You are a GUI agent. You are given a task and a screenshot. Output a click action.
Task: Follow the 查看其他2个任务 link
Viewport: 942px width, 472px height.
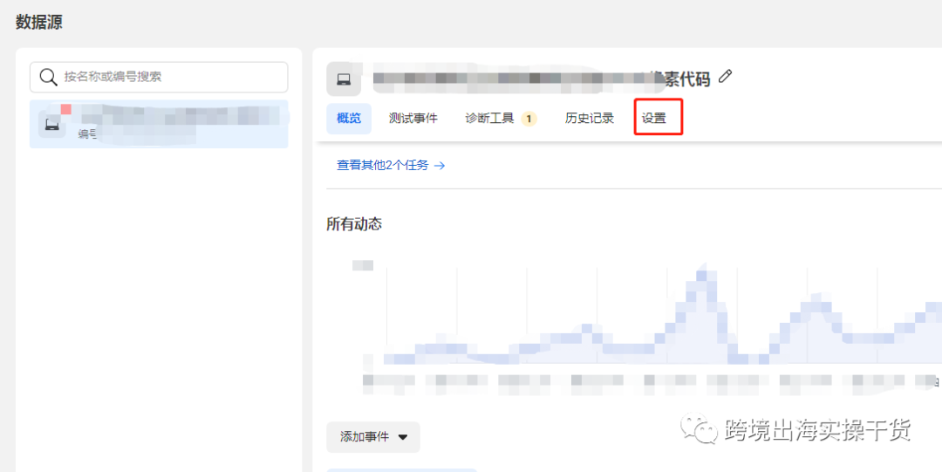coord(391,166)
